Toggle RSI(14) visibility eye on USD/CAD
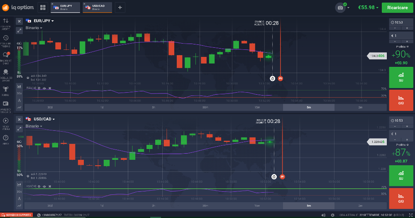The width and height of the screenshot is (415, 218). [44, 186]
